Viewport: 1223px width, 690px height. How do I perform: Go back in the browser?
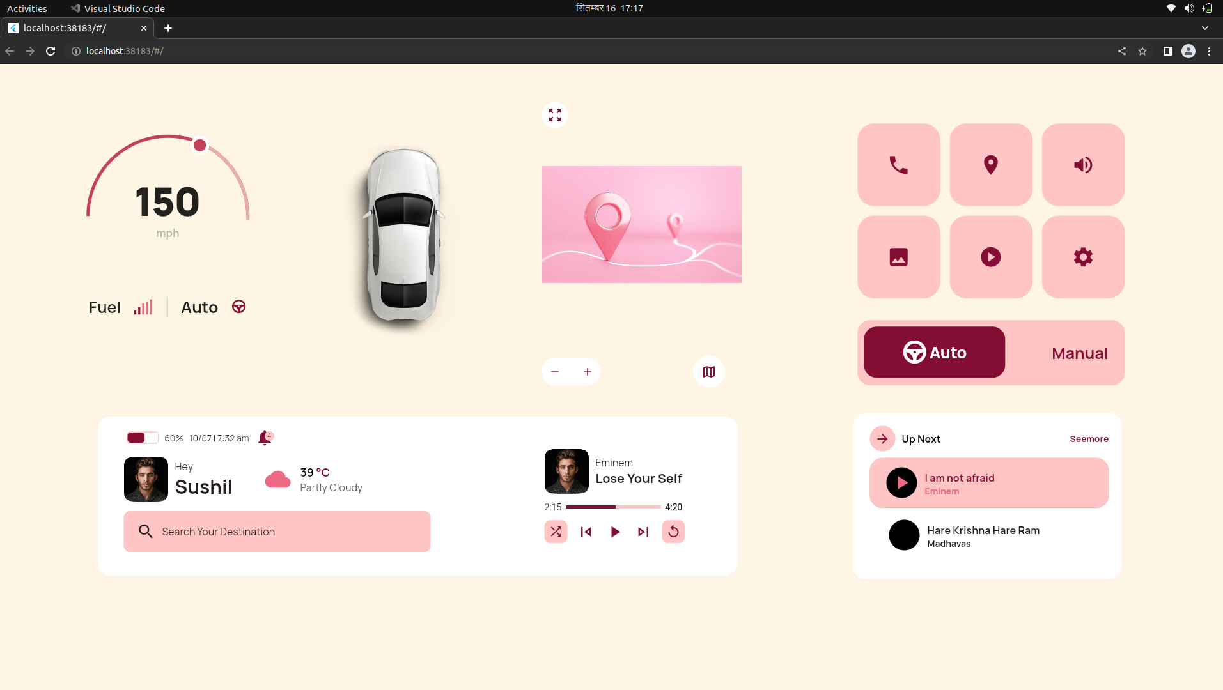pyautogui.click(x=10, y=51)
